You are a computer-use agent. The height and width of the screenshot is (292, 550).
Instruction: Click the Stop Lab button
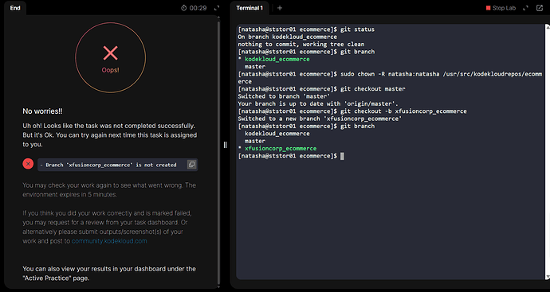501,8
